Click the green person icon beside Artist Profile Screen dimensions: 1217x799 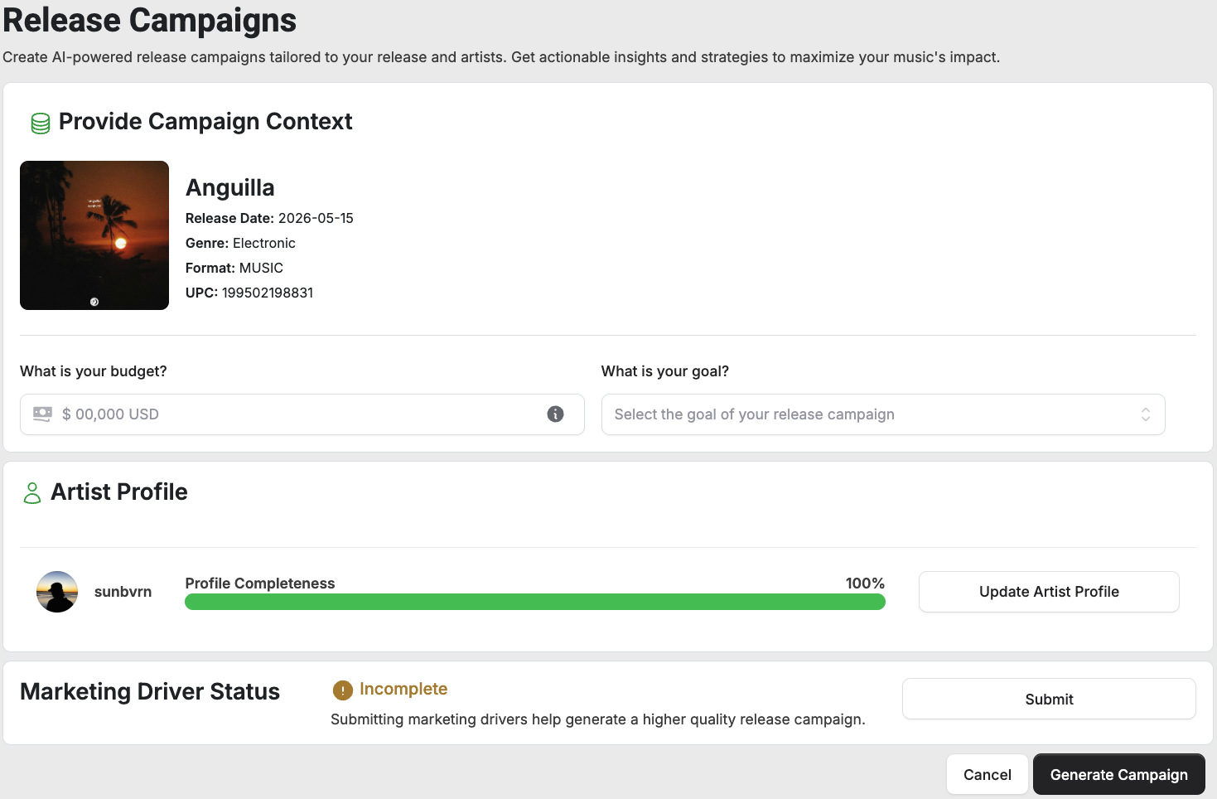pos(32,493)
